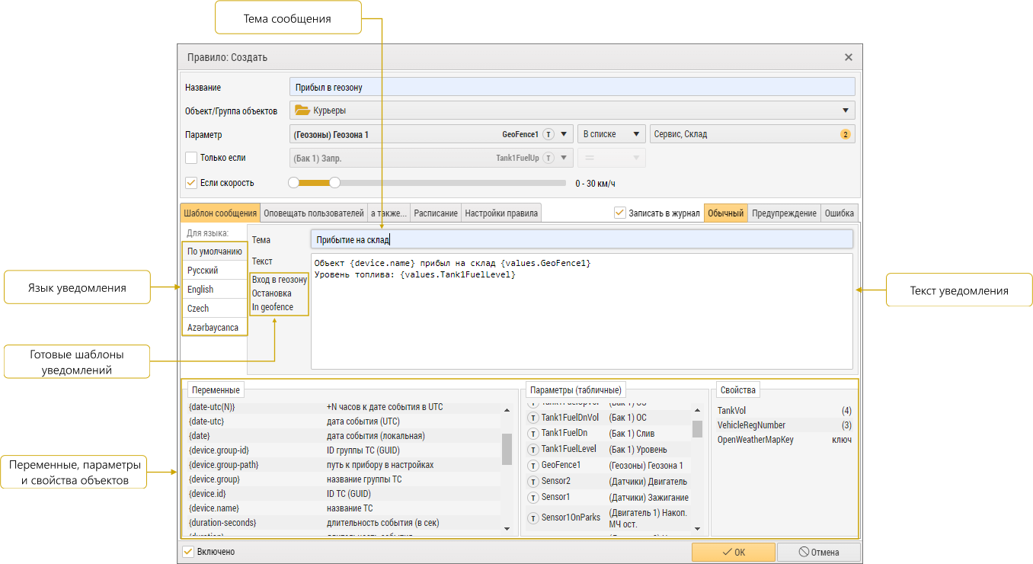Confirm with the OK button

(x=734, y=553)
